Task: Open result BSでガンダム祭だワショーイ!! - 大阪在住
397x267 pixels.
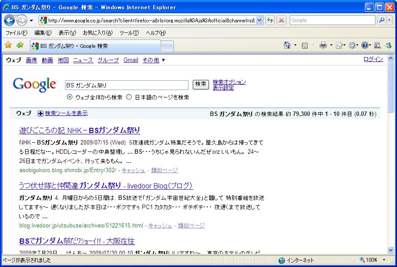Action: coord(77,241)
